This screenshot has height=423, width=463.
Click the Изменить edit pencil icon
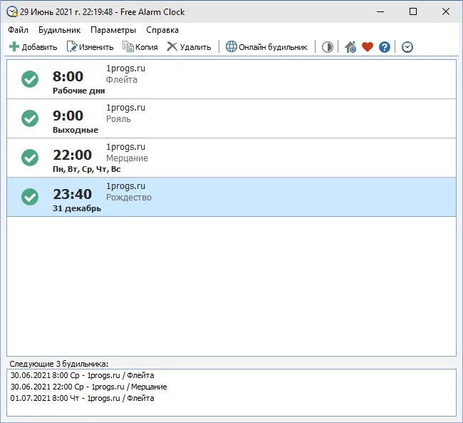pyautogui.click(x=72, y=47)
